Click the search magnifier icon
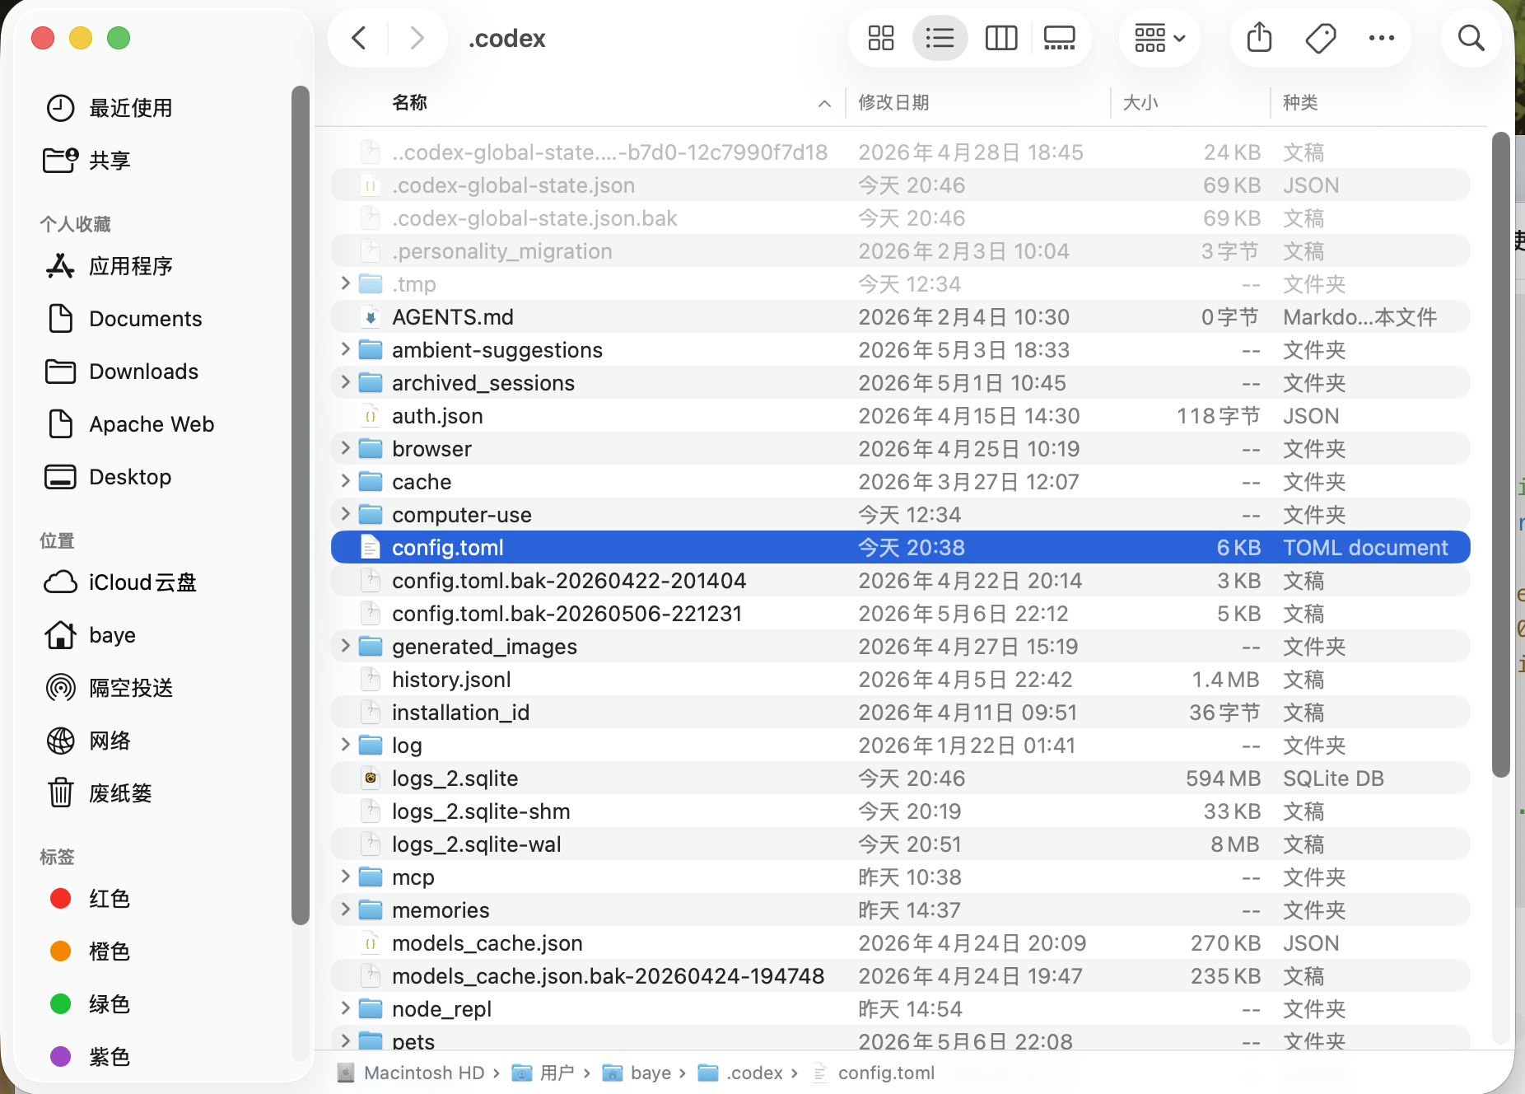The width and height of the screenshot is (1525, 1094). 1471,38
